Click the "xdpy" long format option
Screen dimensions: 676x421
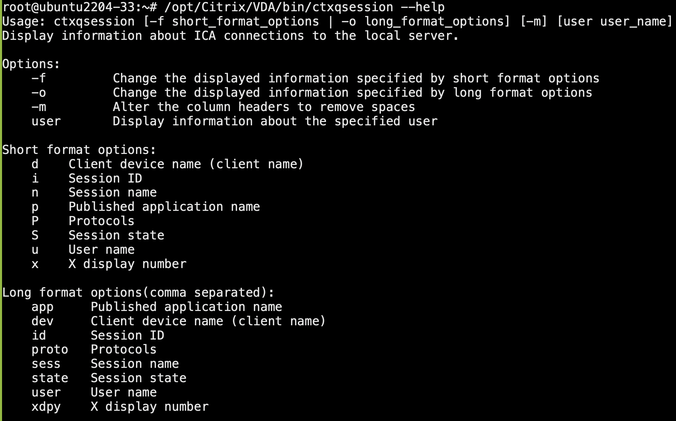click(46, 407)
